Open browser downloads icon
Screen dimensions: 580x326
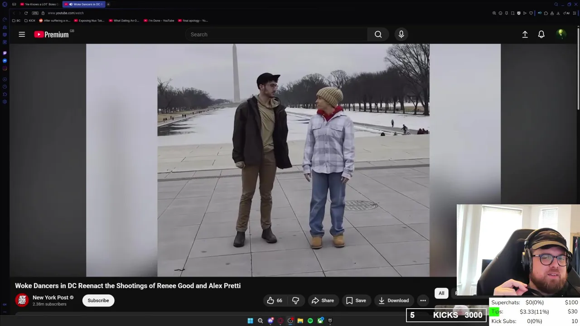(x=558, y=13)
